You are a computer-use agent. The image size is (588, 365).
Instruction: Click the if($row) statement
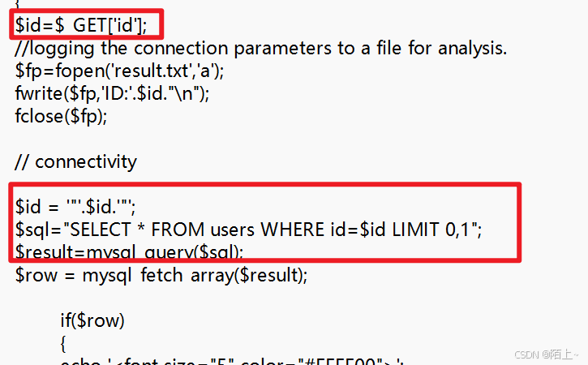(x=92, y=320)
